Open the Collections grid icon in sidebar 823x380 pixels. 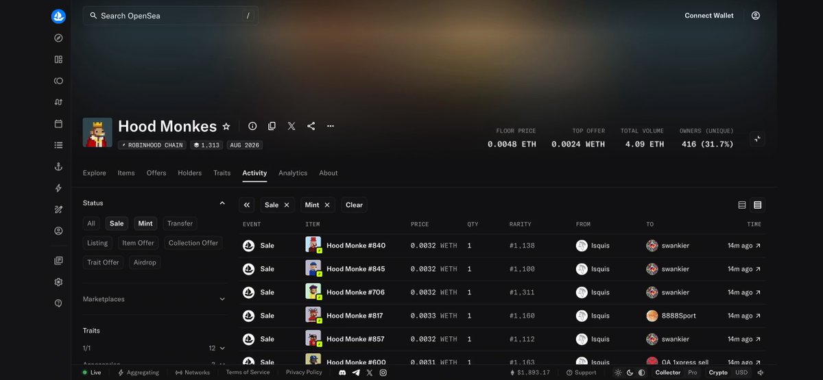point(58,60)
